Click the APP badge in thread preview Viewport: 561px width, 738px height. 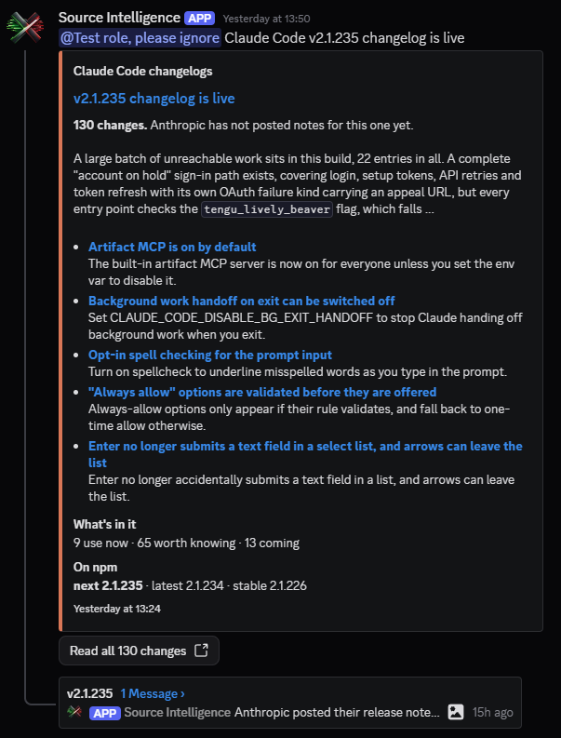[x=105, y=712]
